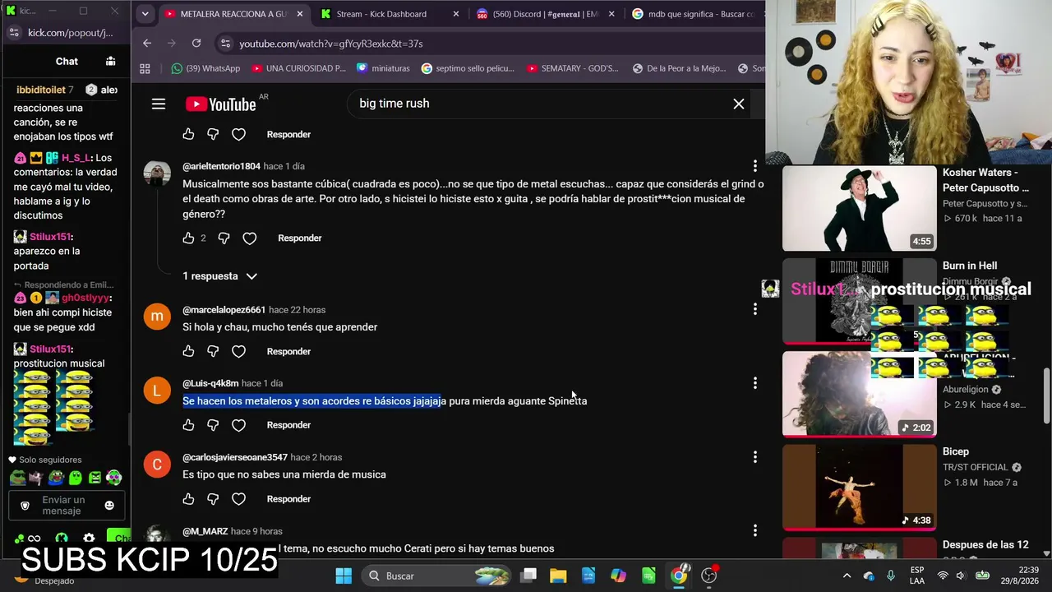Dislike the @arieltentorio1804 comment
Viewport: 1052px width, 592px height.
224,238
